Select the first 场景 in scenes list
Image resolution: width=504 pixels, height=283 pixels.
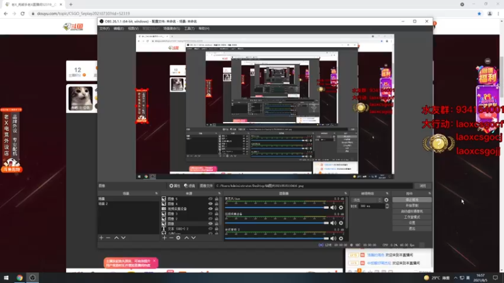128,199
